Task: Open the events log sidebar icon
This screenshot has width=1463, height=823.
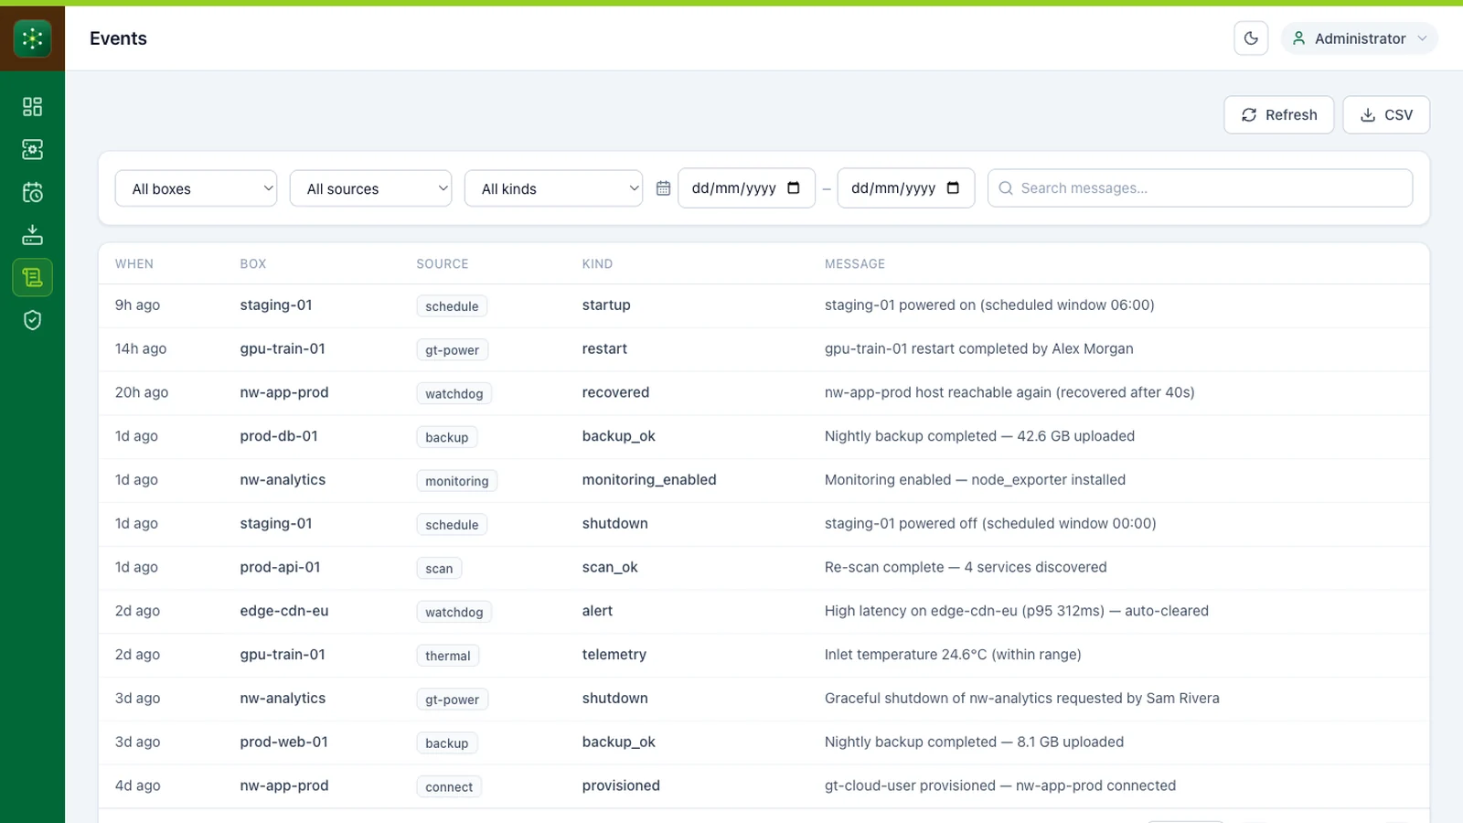Action: coord(32,277)
